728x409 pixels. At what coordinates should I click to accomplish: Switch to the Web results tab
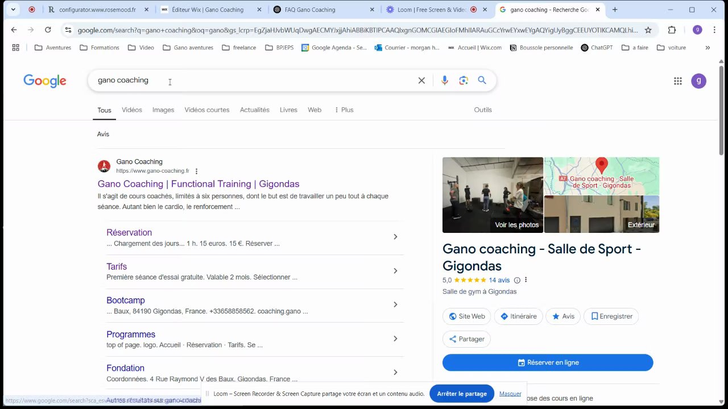coord(315,110)
